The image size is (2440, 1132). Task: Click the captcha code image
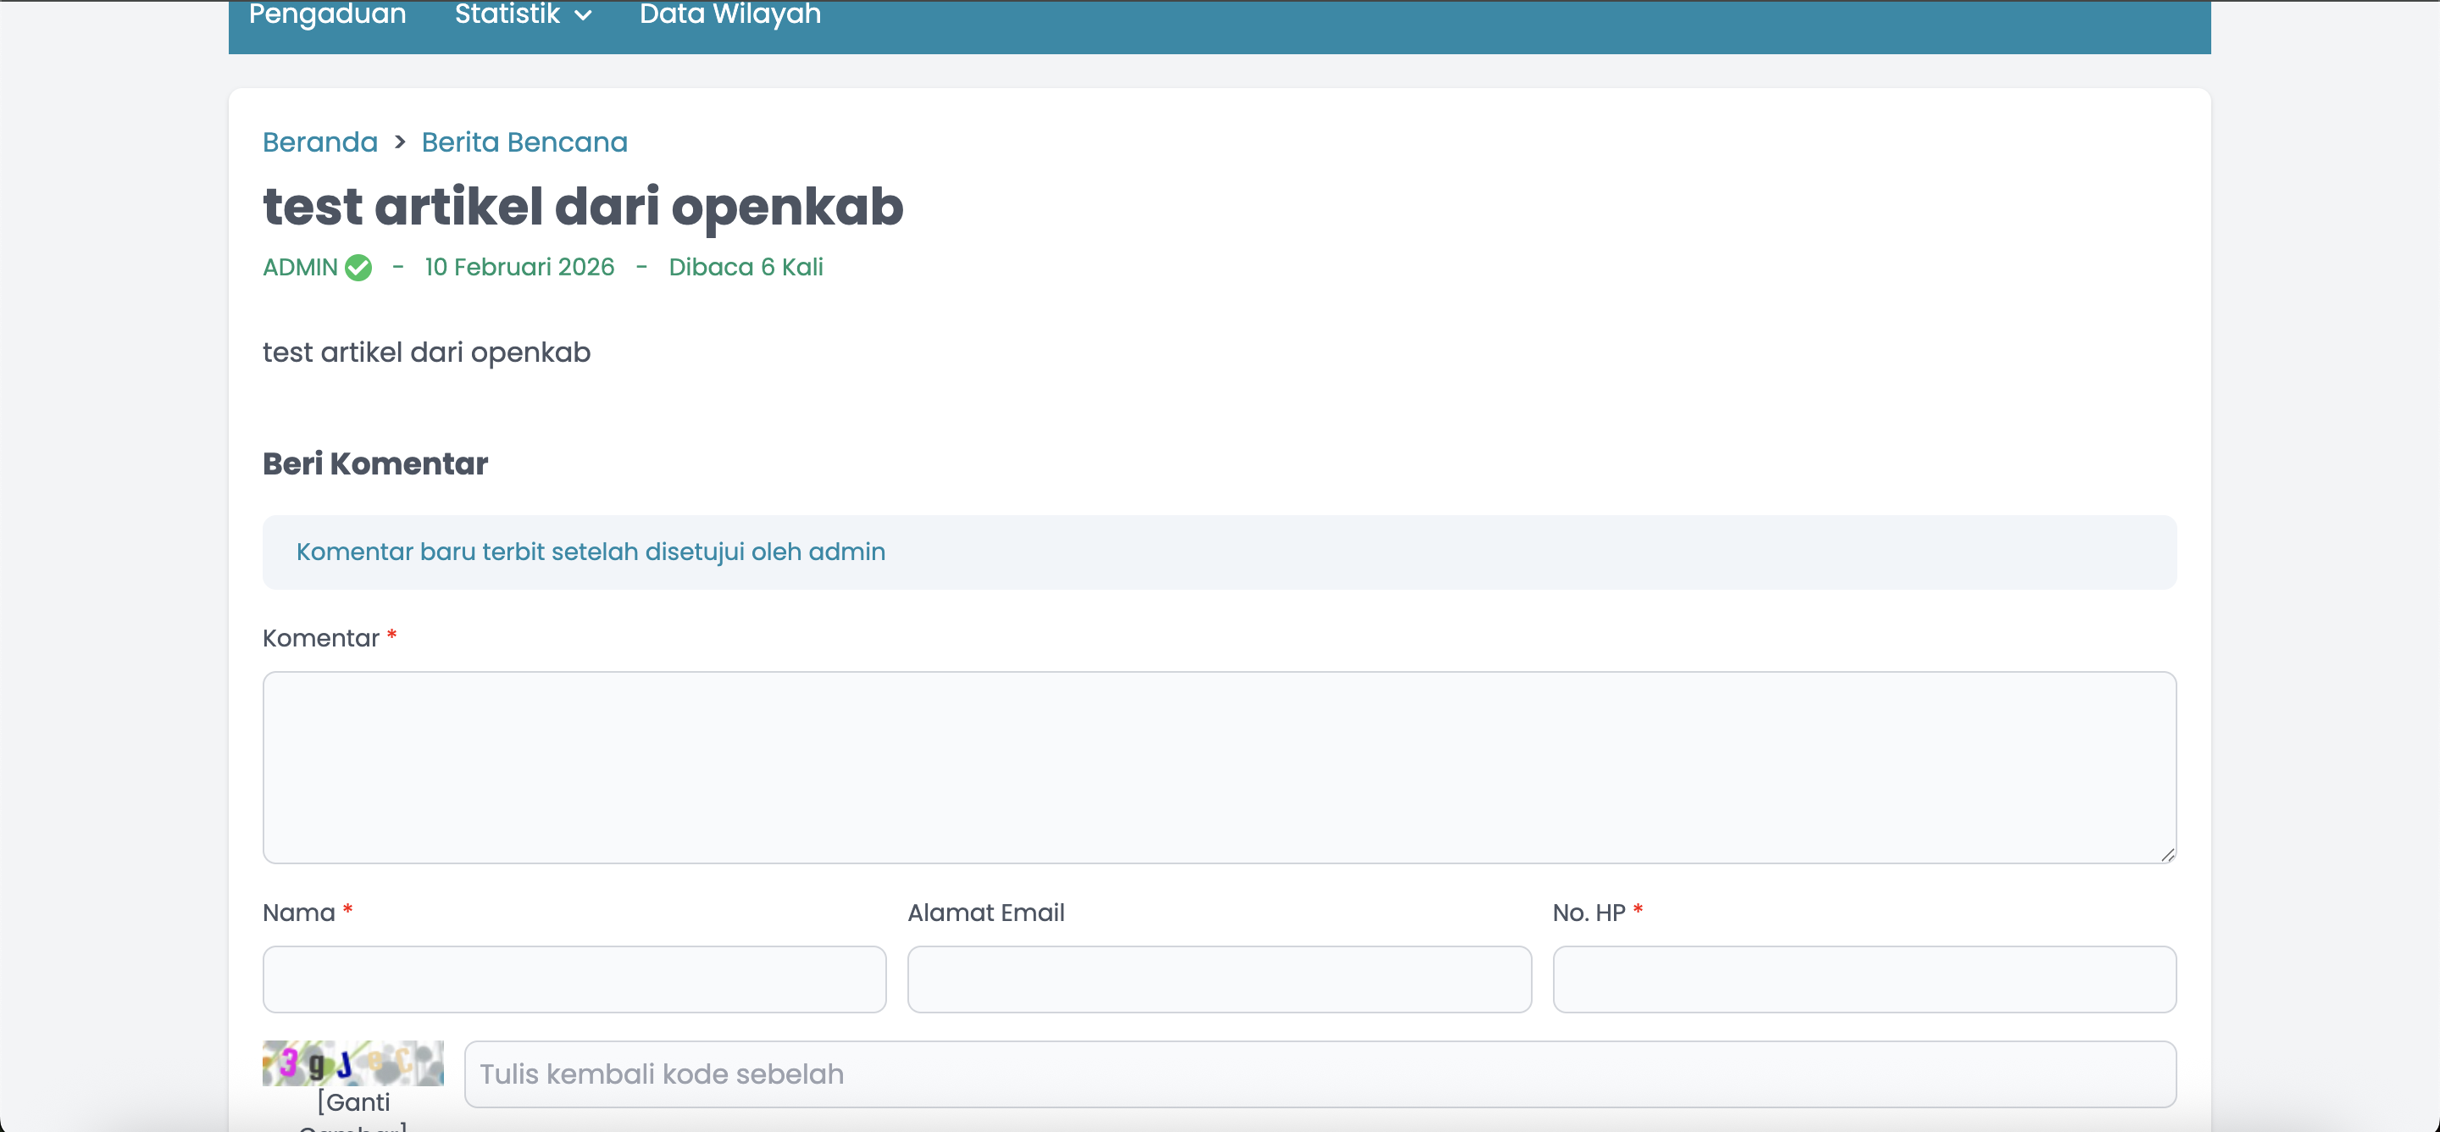(352, 1063)
